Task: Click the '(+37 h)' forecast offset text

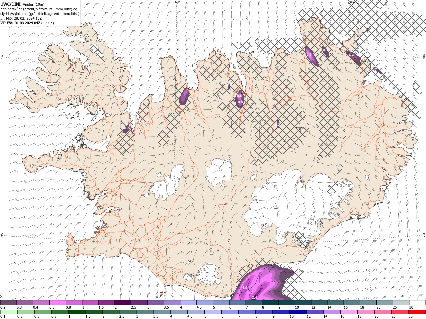Action: pyautogui.click(x=48, y=23)
